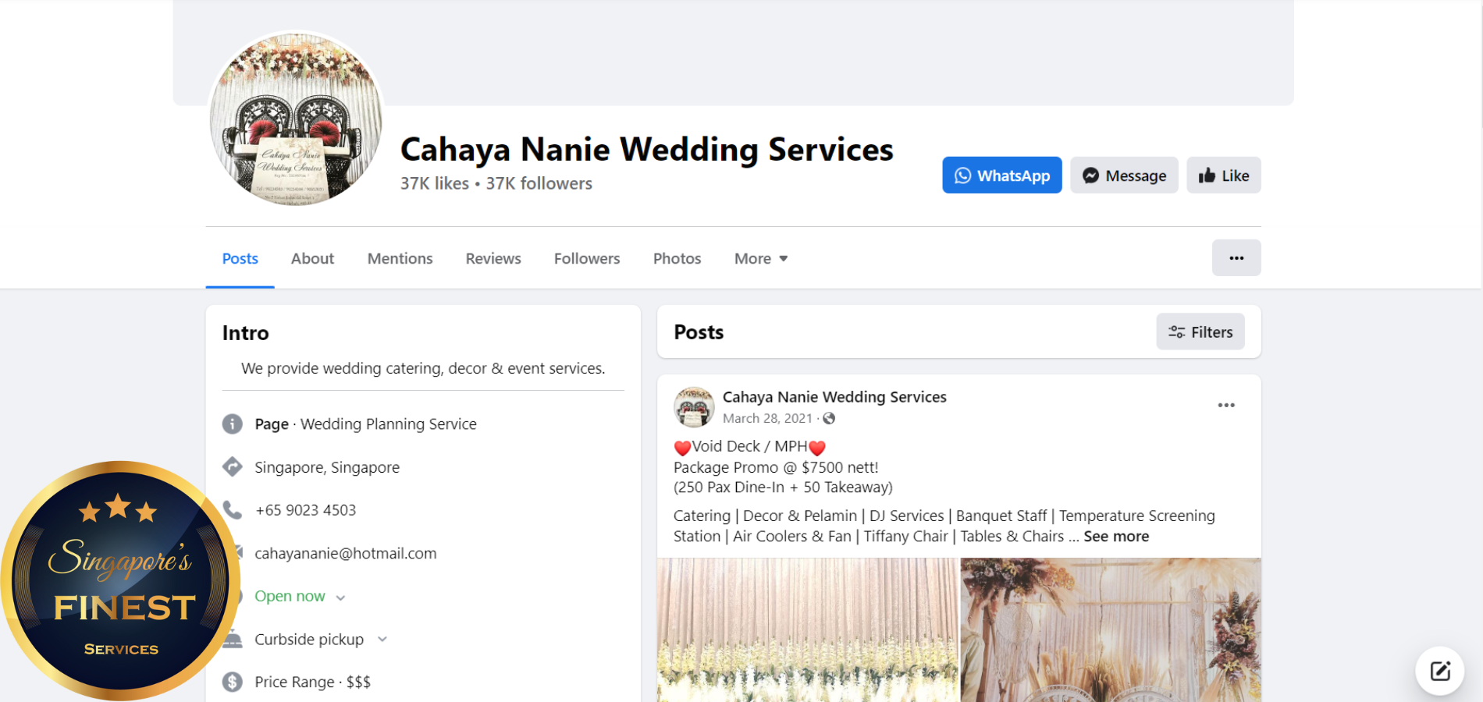The height and width of the screenshot is (702, 1483).
Task: Click See more on the post
Action: [1115, 537]
